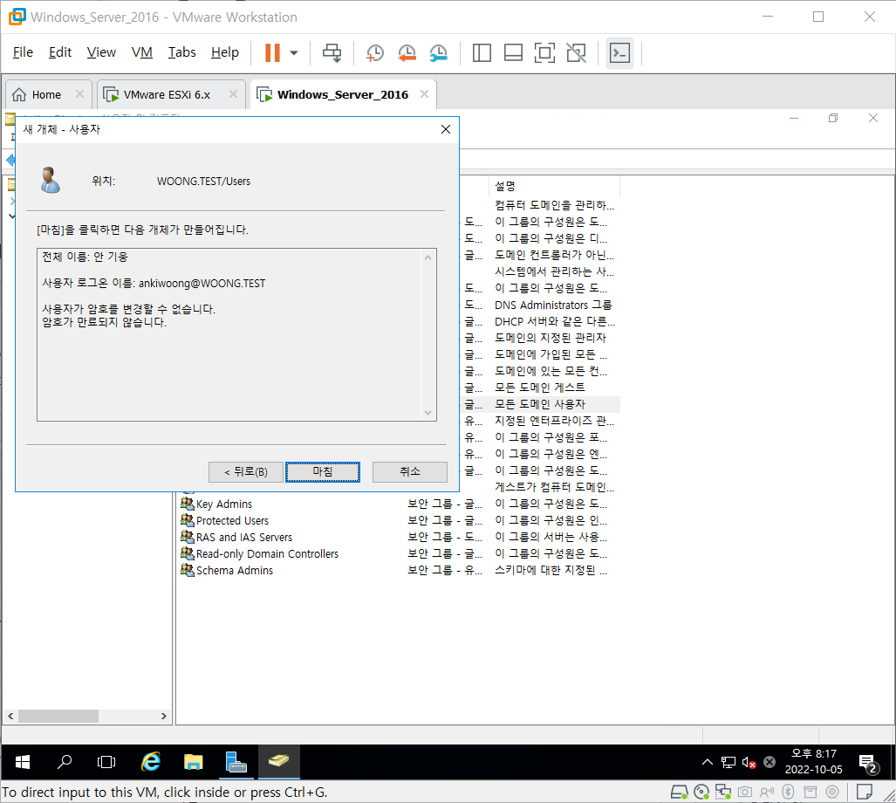Click the 뒤로(B) back button
The width and height of the screenshot is (896, 803).
point(246,471)
